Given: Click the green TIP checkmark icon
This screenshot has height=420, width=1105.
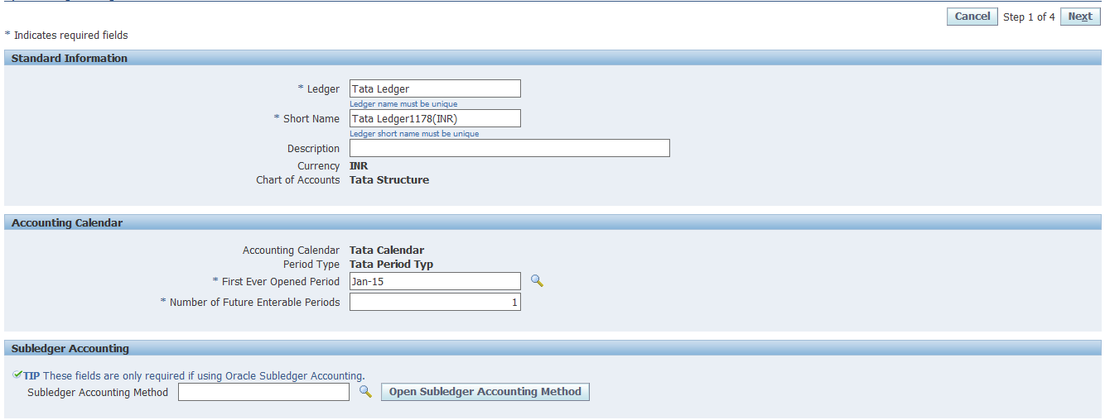Looking at the screenshot, I should [x=17, y=375].
